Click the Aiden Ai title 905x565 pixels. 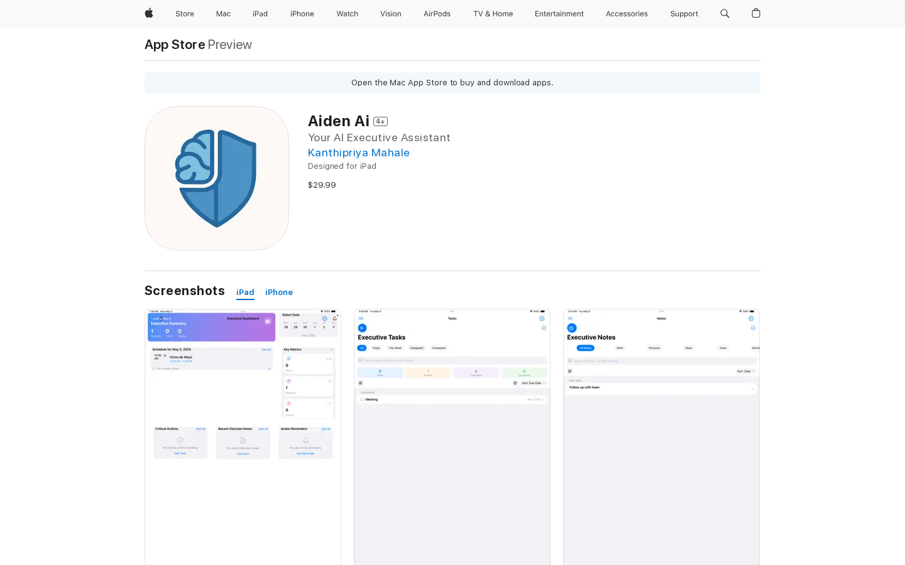[339, 121]
